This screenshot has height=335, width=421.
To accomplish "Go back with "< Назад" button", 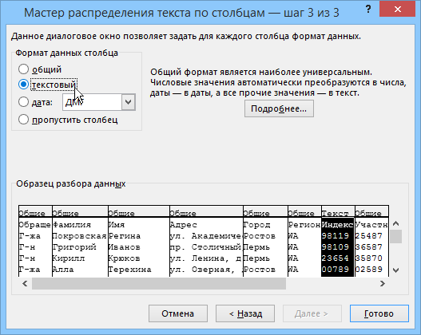I will (x=245, y=313).
